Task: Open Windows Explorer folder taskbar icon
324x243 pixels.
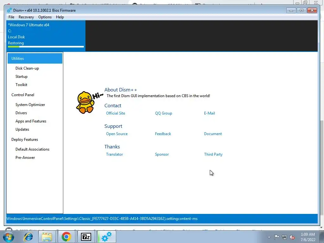Action: 47,237
